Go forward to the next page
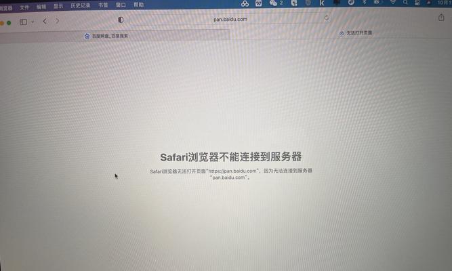The height and width of the screenshot is (271, 452). 58,21
